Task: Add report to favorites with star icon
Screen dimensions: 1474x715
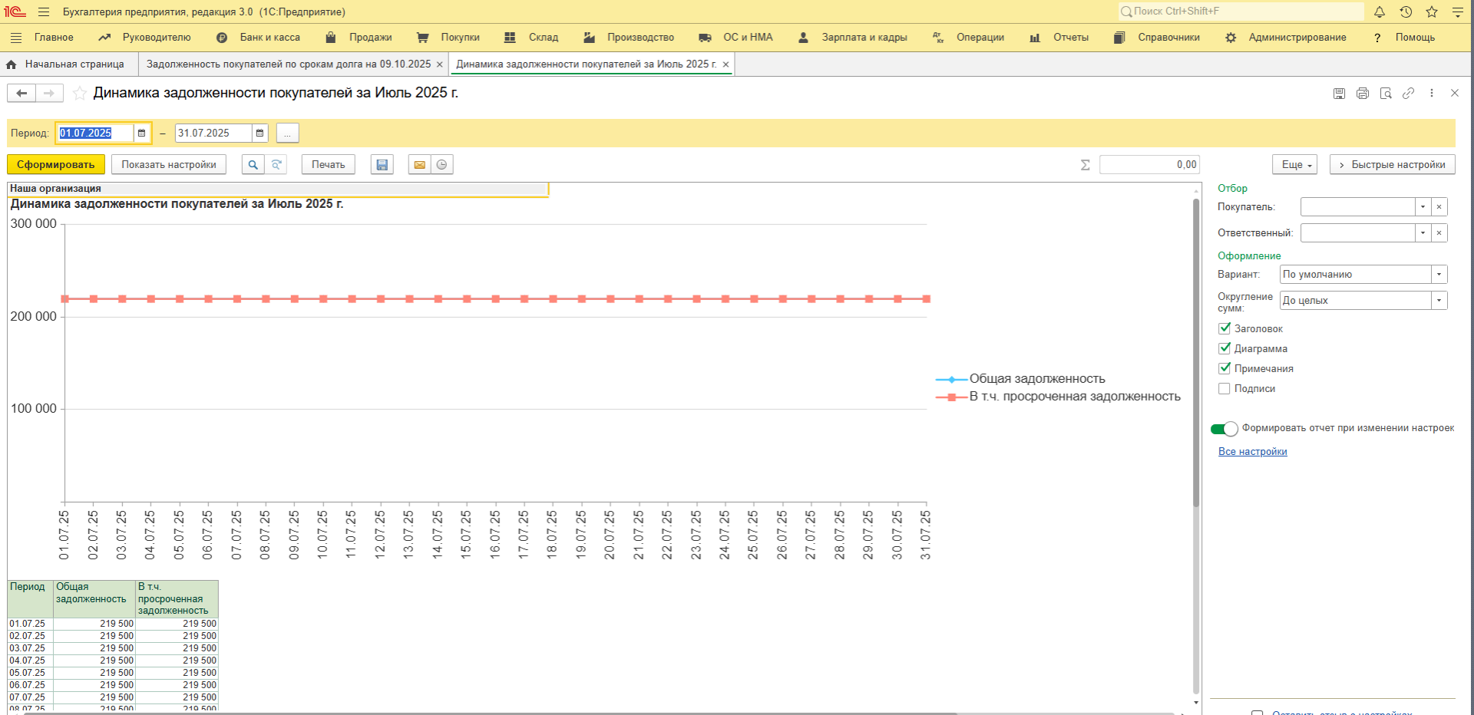Action: 80,94
